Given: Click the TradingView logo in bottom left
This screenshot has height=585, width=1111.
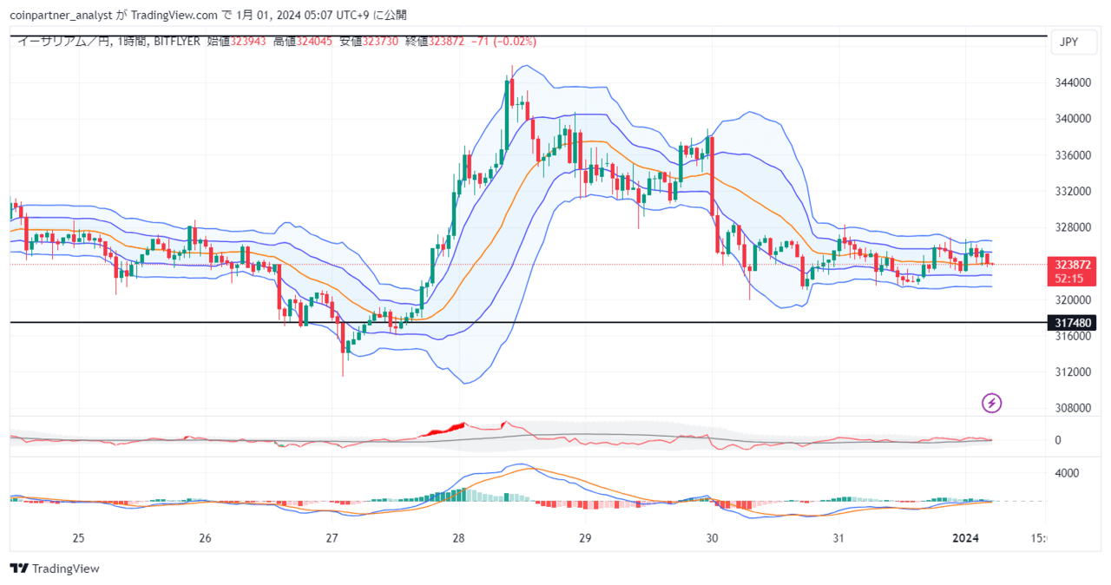Looking at the screenshot, I should (56, 569).
